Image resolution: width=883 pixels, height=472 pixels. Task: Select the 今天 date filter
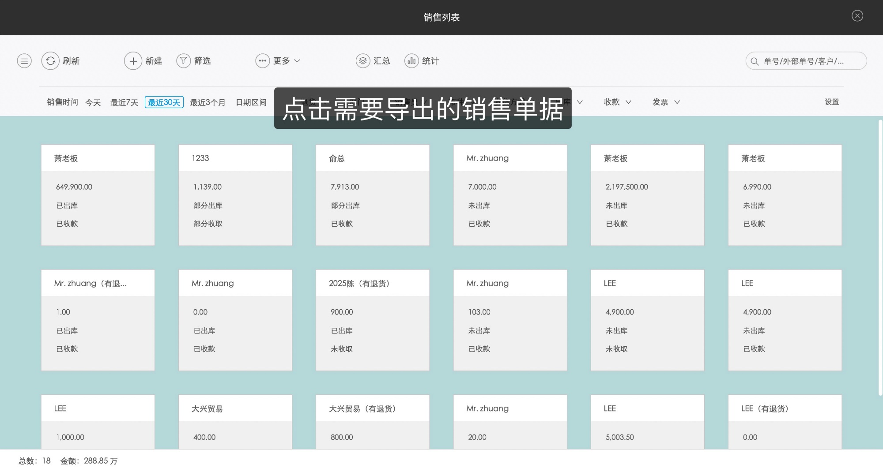click(92, 102)
